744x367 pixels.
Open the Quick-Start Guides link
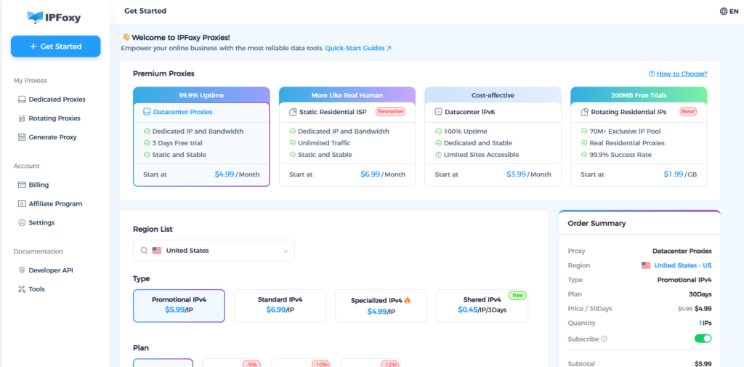[357, 48]
